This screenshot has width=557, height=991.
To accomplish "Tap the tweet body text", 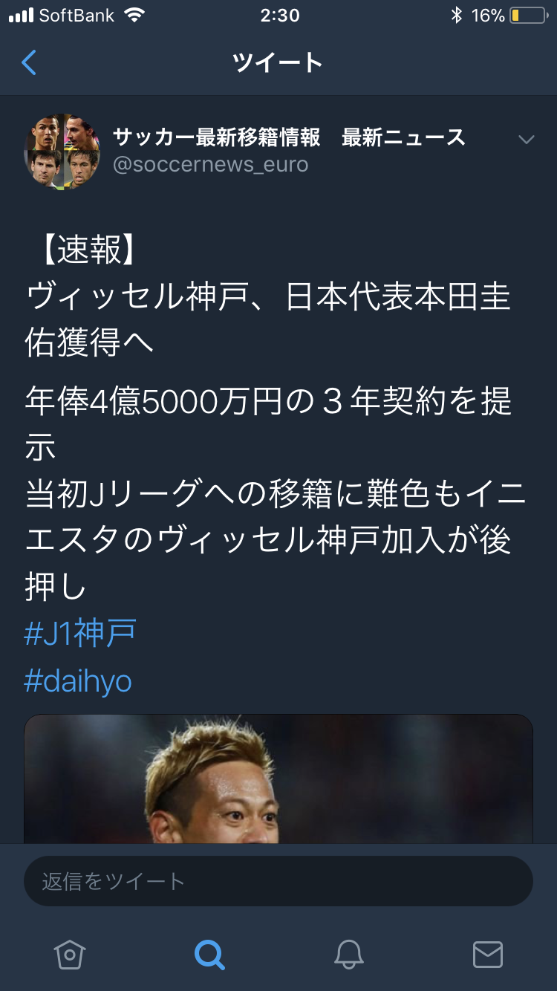I will tap(276, 418).
